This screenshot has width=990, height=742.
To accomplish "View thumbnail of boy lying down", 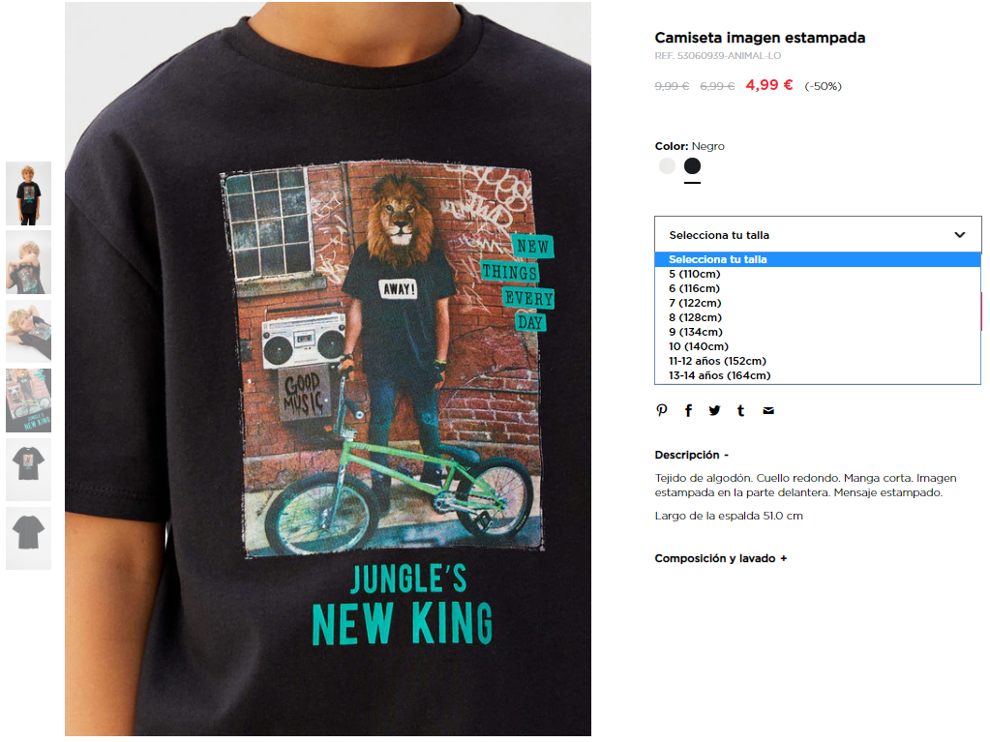I will click(28, 331).
